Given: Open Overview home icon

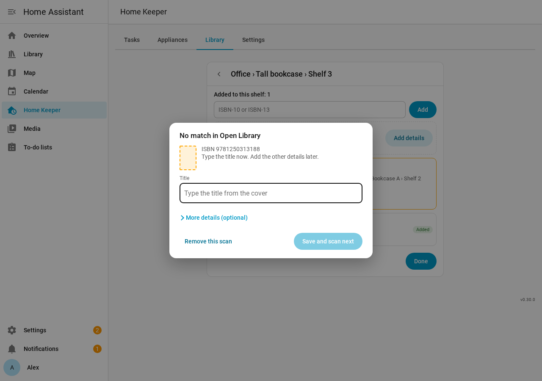Looking at the screenshot, I should point(12,36).
